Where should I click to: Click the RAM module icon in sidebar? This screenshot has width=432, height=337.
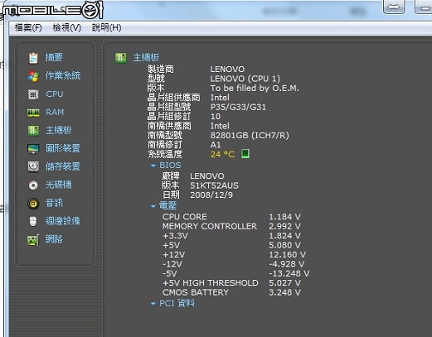point(33,113)
